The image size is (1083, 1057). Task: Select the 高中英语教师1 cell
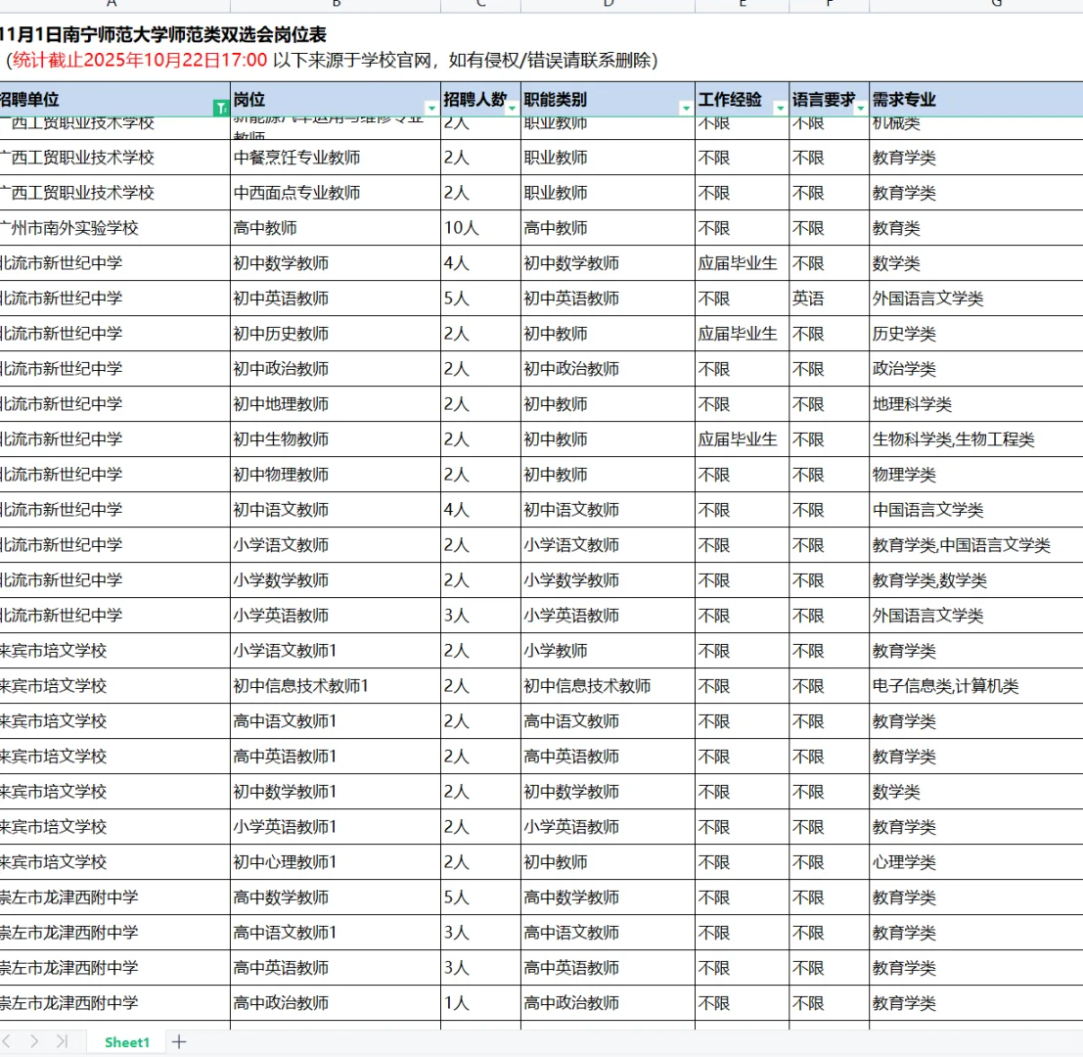pos(336,757)
